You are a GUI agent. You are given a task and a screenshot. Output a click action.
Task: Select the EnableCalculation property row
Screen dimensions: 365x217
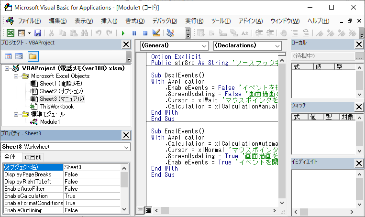[62, 196]
